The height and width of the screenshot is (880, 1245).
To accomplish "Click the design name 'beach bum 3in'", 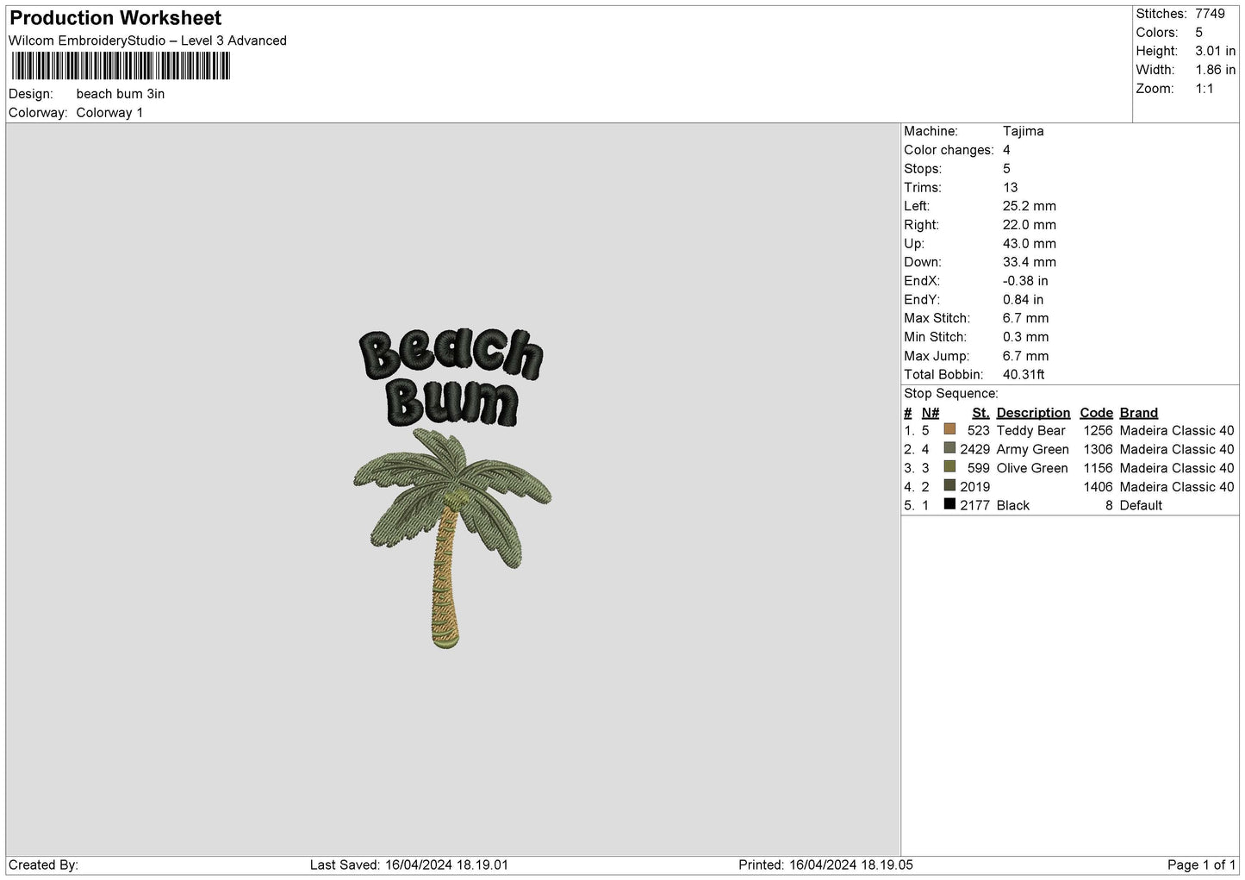I will [121, 94].
